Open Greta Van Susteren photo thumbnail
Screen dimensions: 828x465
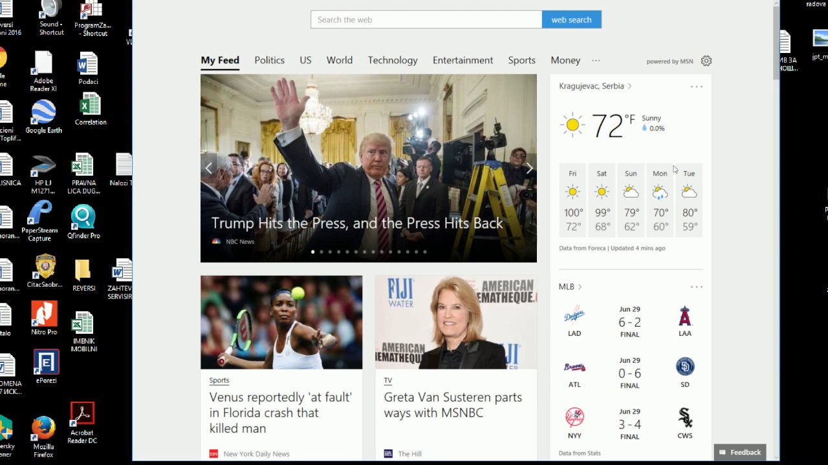[456, 322]
